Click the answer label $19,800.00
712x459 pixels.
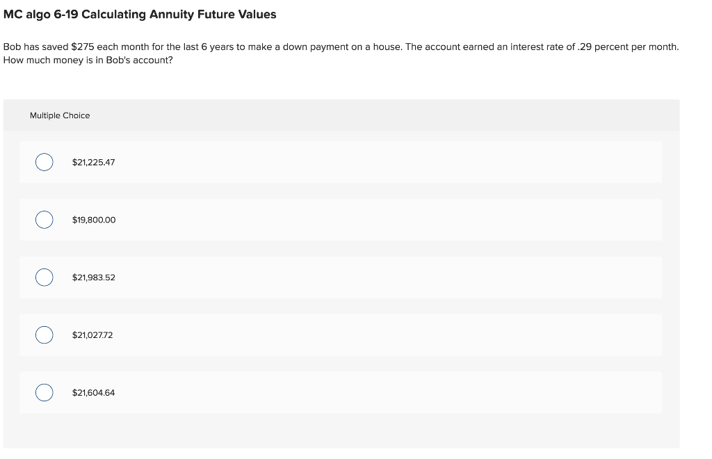click(x=93, y=220)
